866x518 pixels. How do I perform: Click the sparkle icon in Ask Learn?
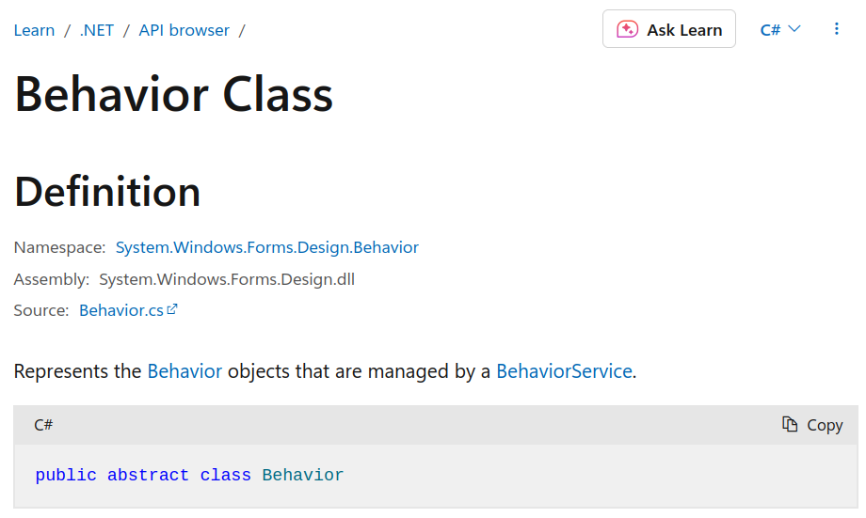pyautogui.click(x=627, y=29)
